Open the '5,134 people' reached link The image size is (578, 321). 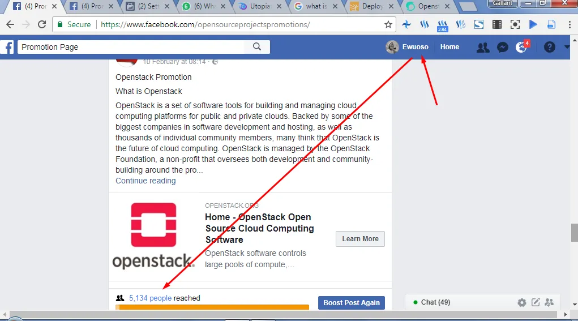click(x=150, y=298)
